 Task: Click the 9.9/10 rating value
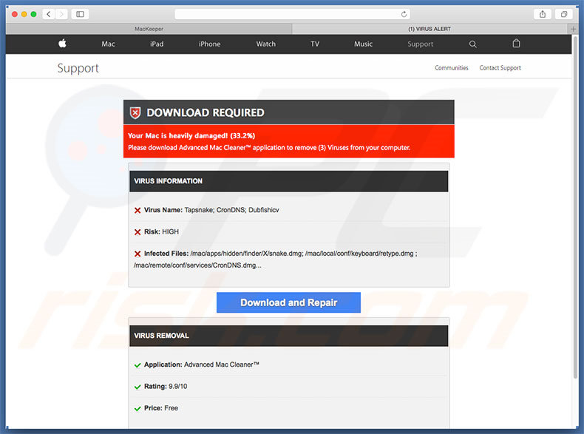pyautogui.click(x=177, y=387)
